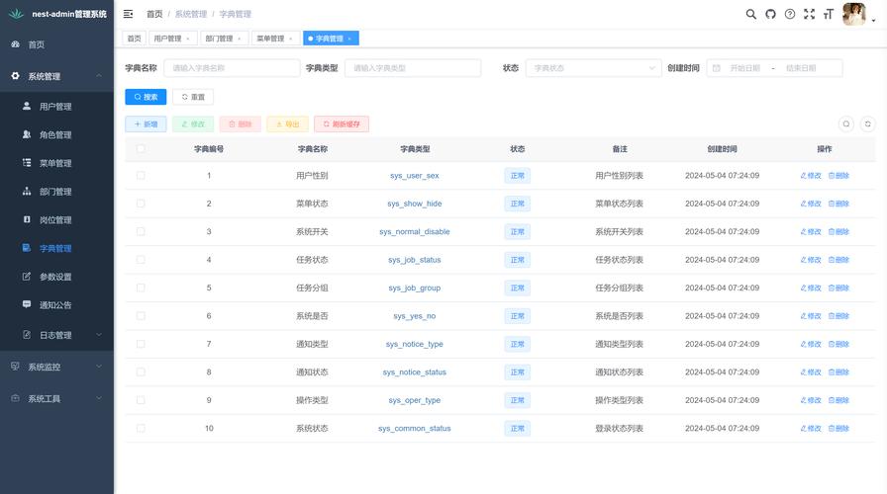Open 菜单管理 in the sidebar
The width and height of the screenshot is (887, 494).
click(56, 163)
